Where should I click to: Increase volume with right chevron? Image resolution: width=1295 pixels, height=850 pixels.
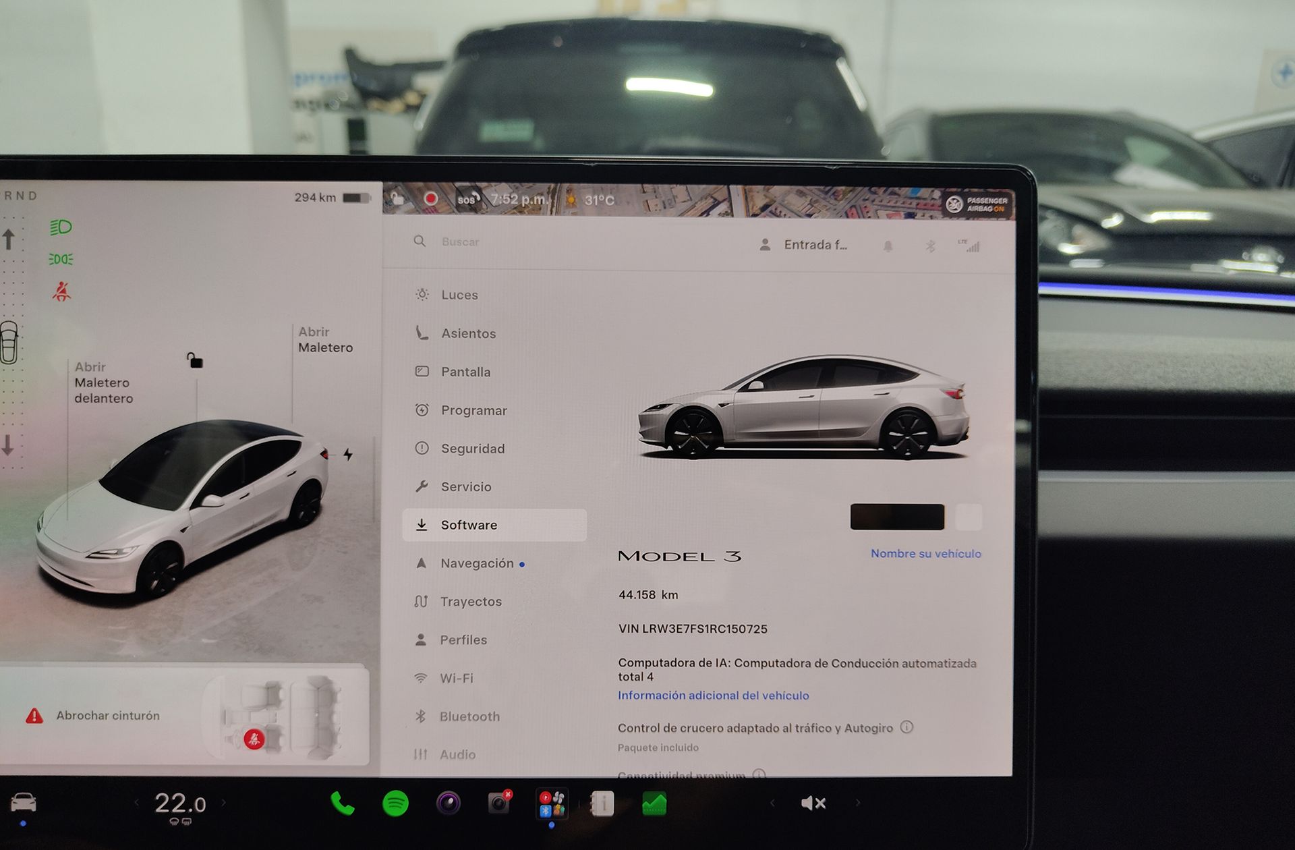pos(858,803)
